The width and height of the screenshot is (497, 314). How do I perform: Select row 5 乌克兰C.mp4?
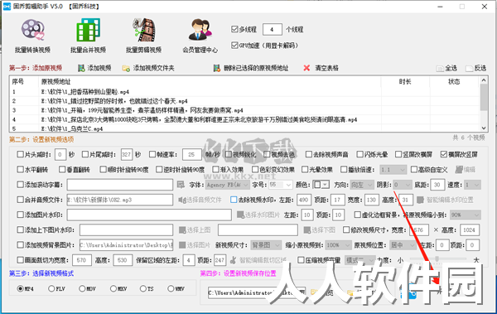pos(244,128)
